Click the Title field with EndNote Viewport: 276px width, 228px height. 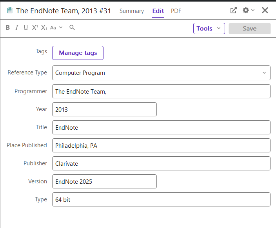click(161, 127)
